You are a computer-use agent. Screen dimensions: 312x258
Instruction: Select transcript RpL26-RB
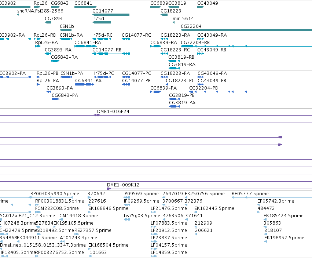point(45,35)
